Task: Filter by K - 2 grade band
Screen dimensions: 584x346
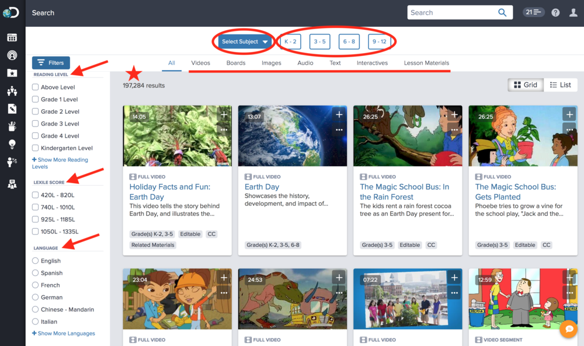Action: click(290, 41)
